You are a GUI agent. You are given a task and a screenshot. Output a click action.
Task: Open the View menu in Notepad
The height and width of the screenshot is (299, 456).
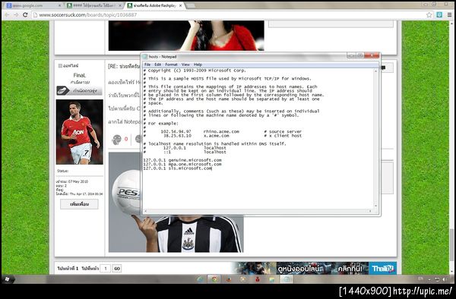[185, 65]
